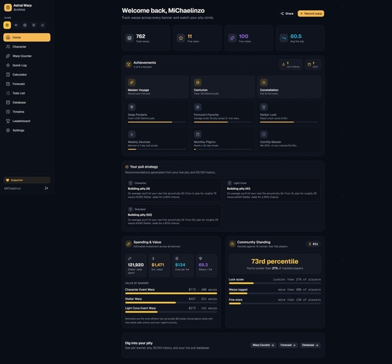This screenshot has height=364, width=392.
Task: Click the Weekly Devotee flame icon
Action: 132,134
